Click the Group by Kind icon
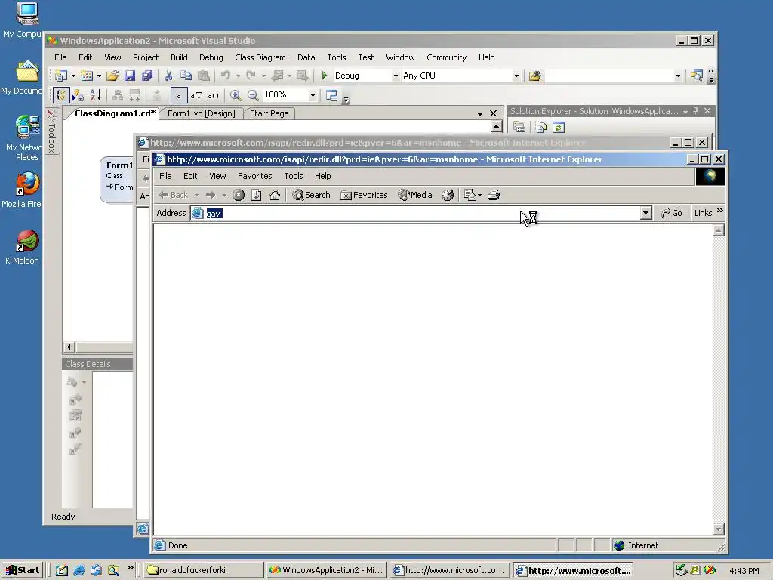 (61, 95)
